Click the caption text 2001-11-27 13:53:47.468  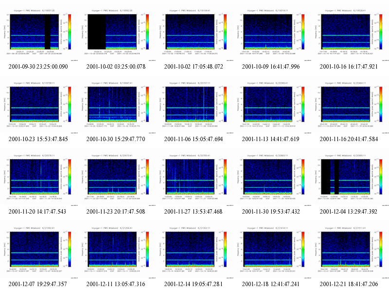pos(193,212)
